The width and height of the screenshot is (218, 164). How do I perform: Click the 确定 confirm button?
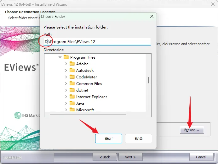coord(109,138)
